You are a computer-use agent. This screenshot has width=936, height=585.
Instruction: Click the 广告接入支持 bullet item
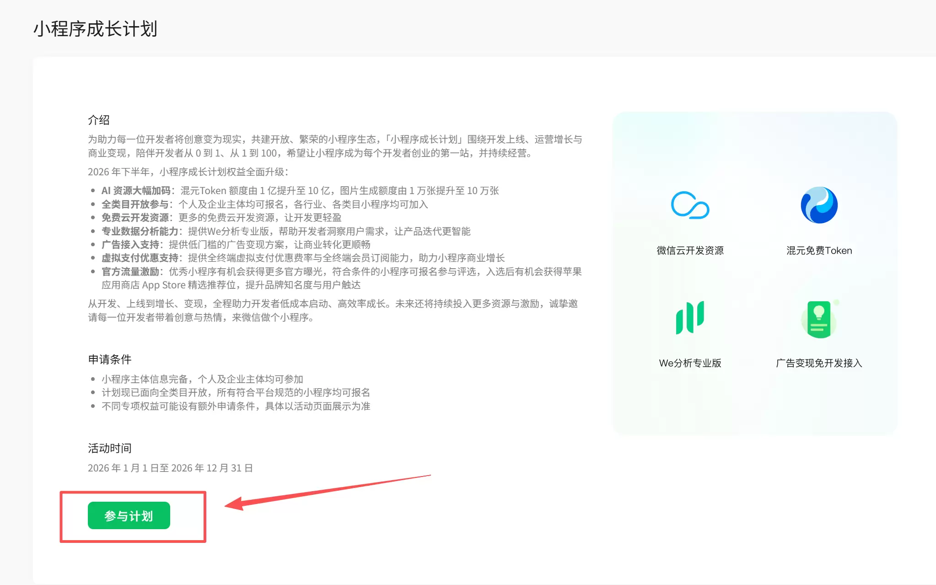click(236, 244)
